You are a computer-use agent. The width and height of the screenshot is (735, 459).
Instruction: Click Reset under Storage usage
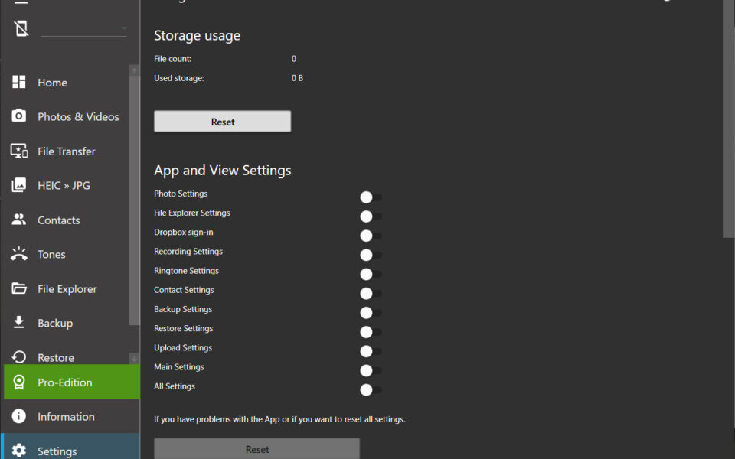pyautogui.click(x=222, y=122)
